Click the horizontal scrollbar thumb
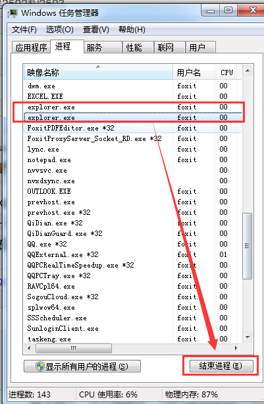 (74, 349)
